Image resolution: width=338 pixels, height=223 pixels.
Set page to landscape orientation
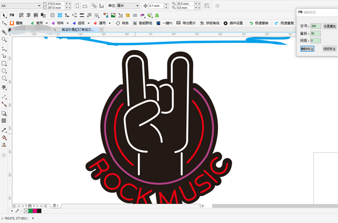85,6
